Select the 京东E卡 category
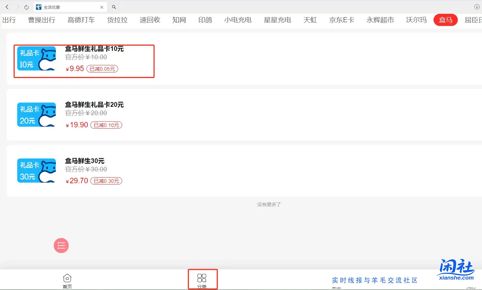 342,20
